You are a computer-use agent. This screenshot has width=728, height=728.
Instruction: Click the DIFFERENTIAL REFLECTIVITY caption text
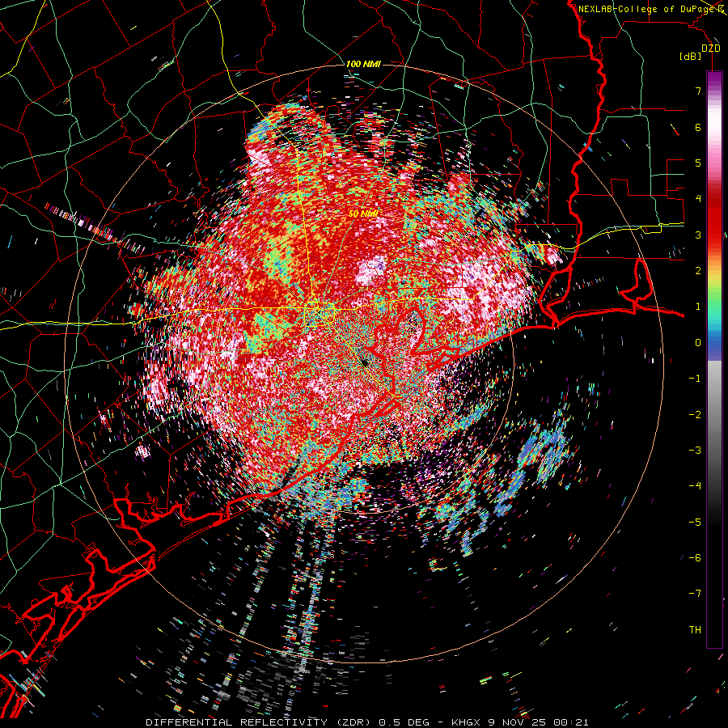236,722
